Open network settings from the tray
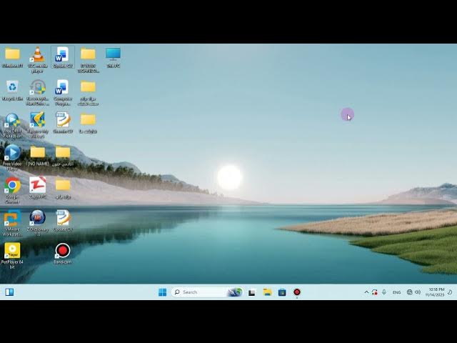 point(409,292)
